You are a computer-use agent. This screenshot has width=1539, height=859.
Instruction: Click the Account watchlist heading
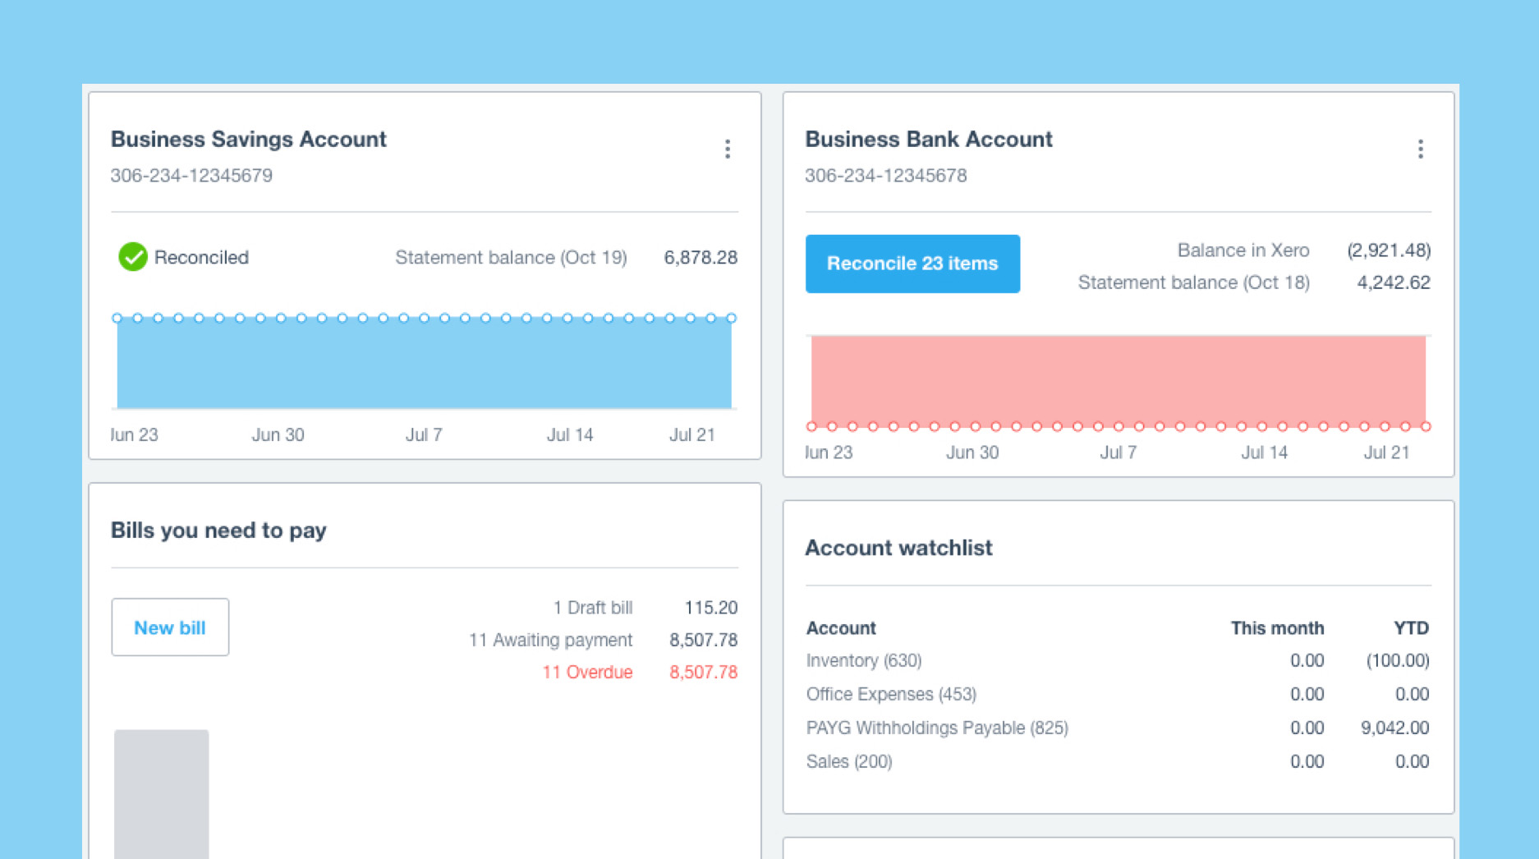pyautogui.click(x=898, y=548)
